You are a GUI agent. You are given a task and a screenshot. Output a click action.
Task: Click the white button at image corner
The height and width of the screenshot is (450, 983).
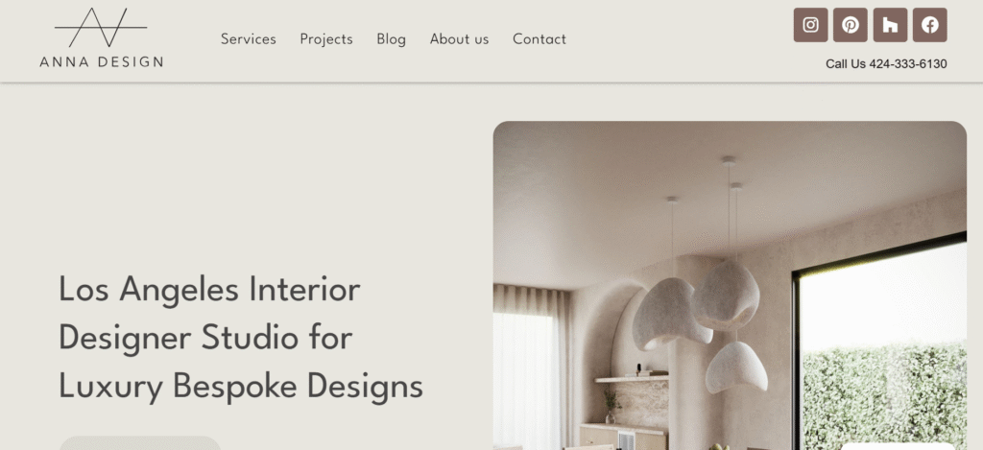coord(898,446)
